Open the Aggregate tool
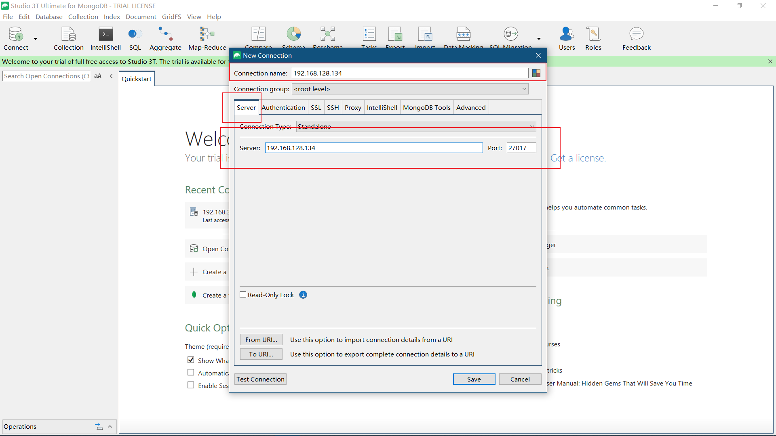 point(165,38)
